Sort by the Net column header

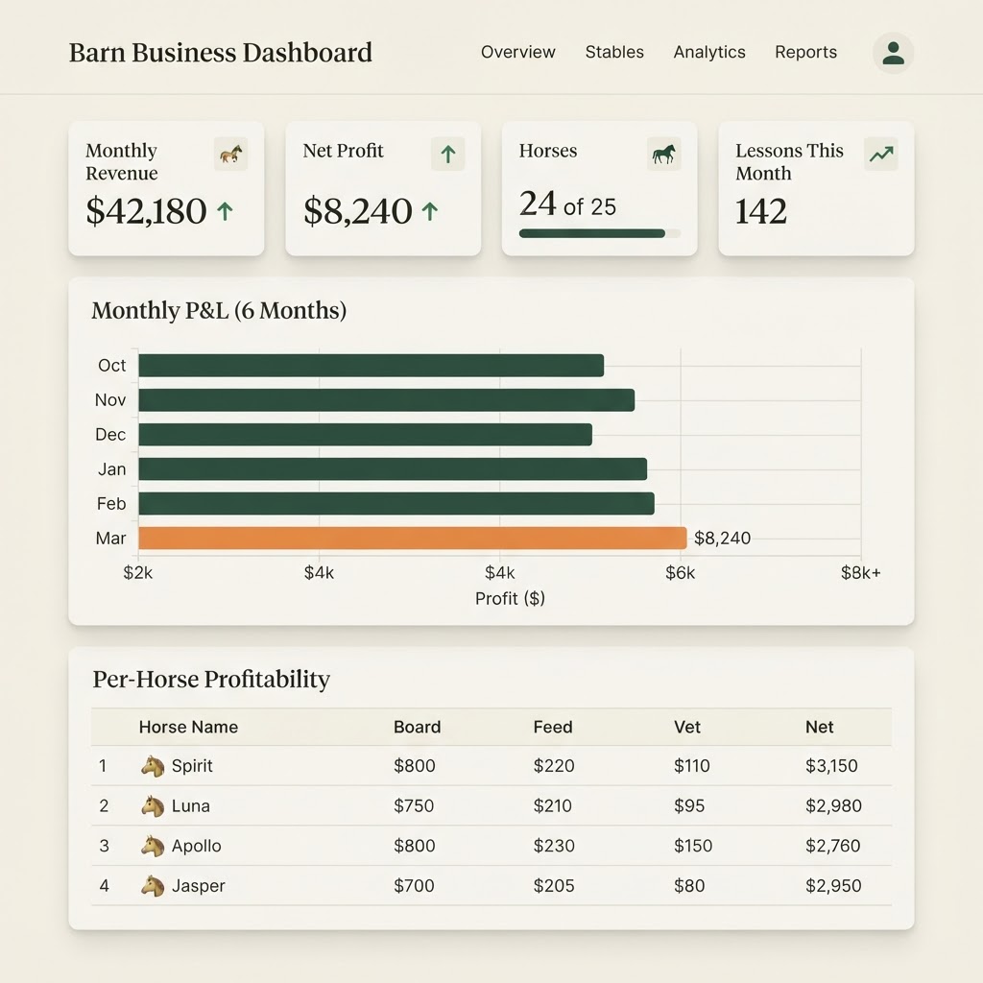(x=820, y=727)
